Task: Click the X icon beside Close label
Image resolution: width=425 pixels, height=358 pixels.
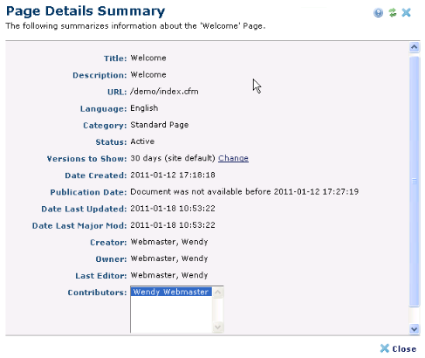Action: (385, 348)
